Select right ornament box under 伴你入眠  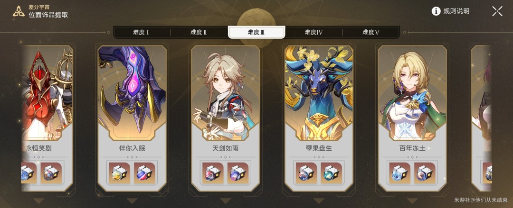click(144, 173)
